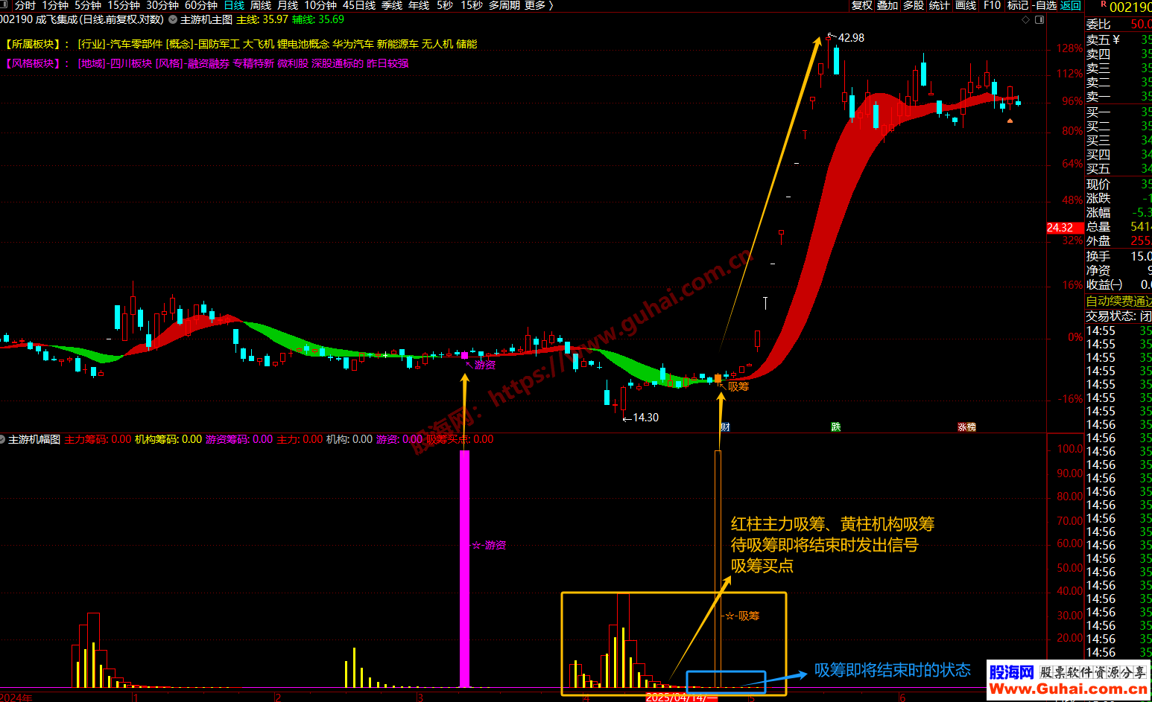Screen dimensions: 1152x702
Task: Click the 多股 multi-stock button
Action: (914, 5)
